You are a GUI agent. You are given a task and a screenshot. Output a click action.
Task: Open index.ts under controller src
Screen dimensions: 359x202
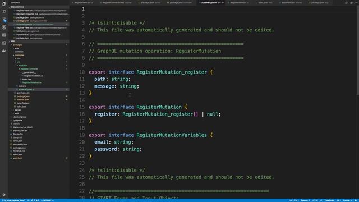22,86
